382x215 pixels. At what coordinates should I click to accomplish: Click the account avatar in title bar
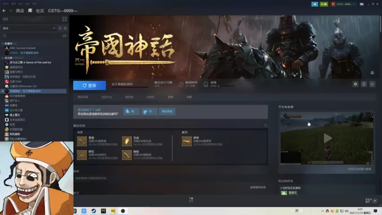point(332,4)
